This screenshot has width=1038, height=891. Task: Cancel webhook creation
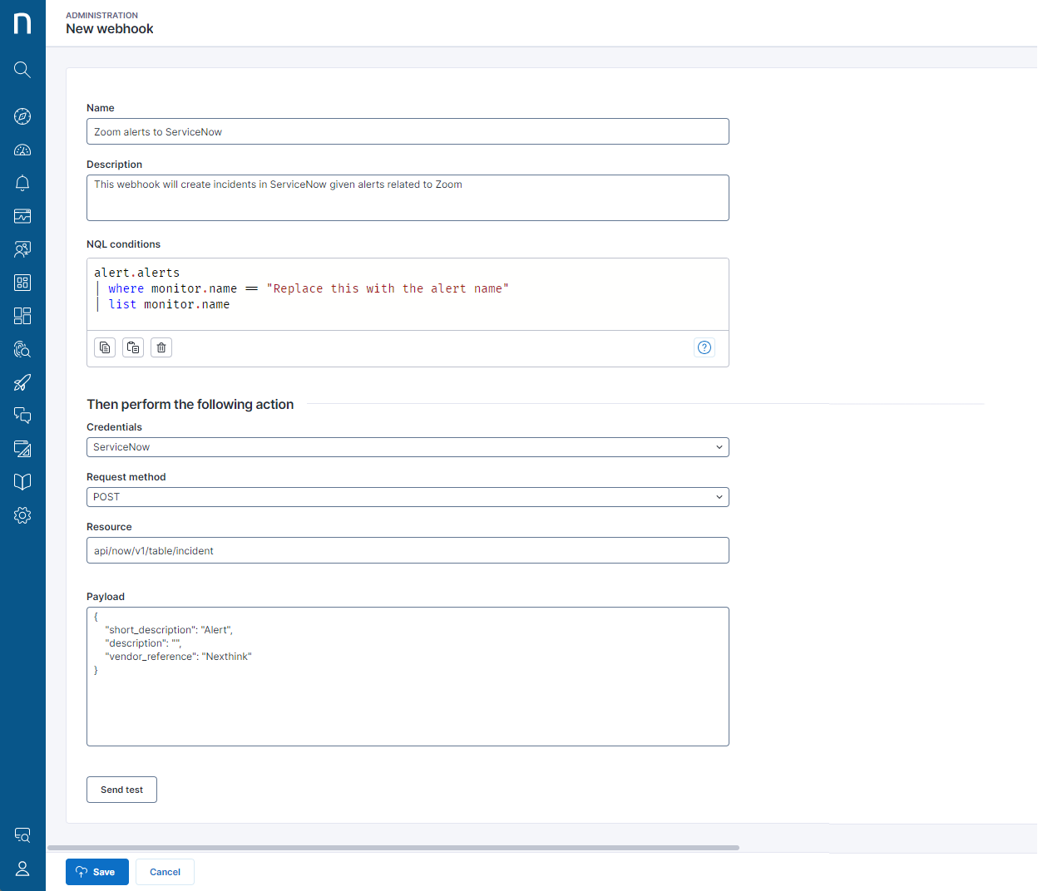coord(164,871)
